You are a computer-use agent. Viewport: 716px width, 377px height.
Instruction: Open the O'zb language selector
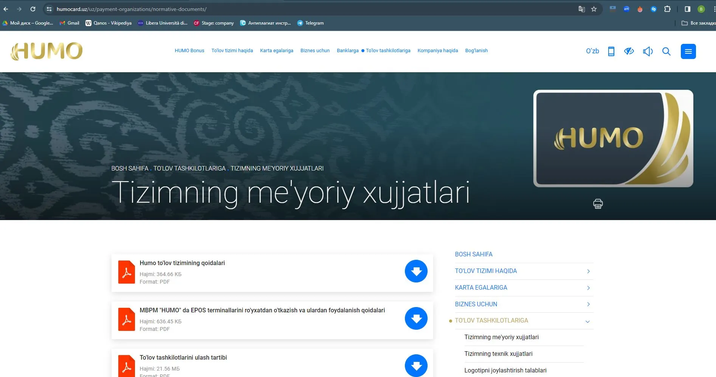click(592, 51)
